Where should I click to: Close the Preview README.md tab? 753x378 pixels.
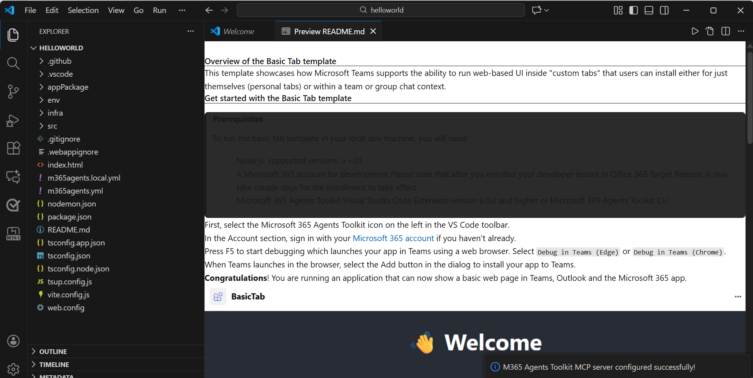click(373, 31)
